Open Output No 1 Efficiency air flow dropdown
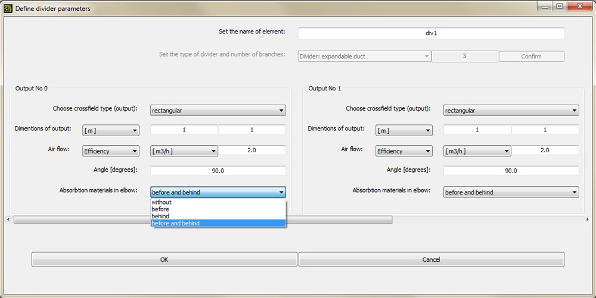Image resolution: width=596 pixels, height=298 pixels. point(404,151)
